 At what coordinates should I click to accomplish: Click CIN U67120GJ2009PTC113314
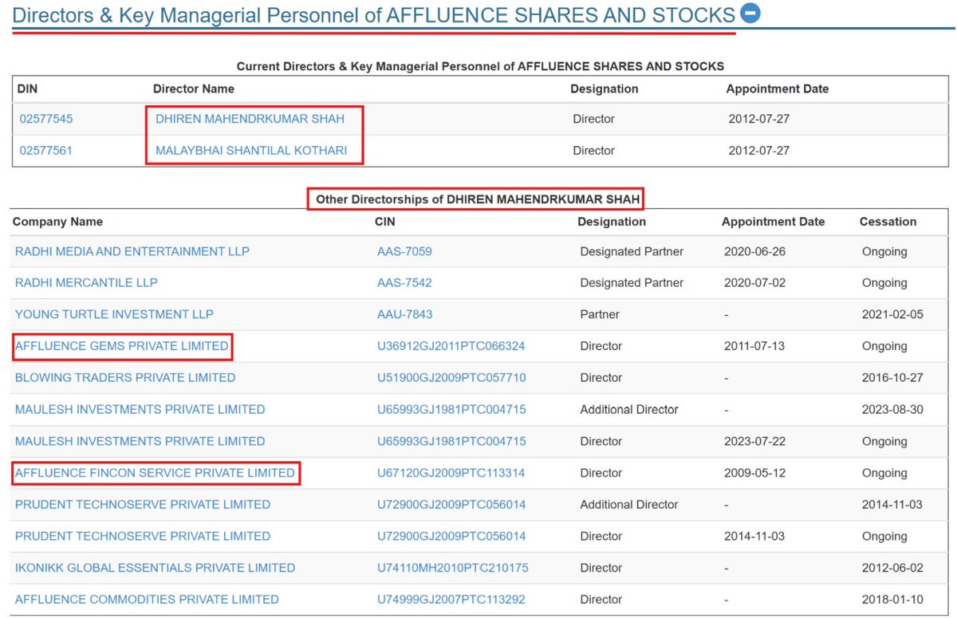[451, 473]
